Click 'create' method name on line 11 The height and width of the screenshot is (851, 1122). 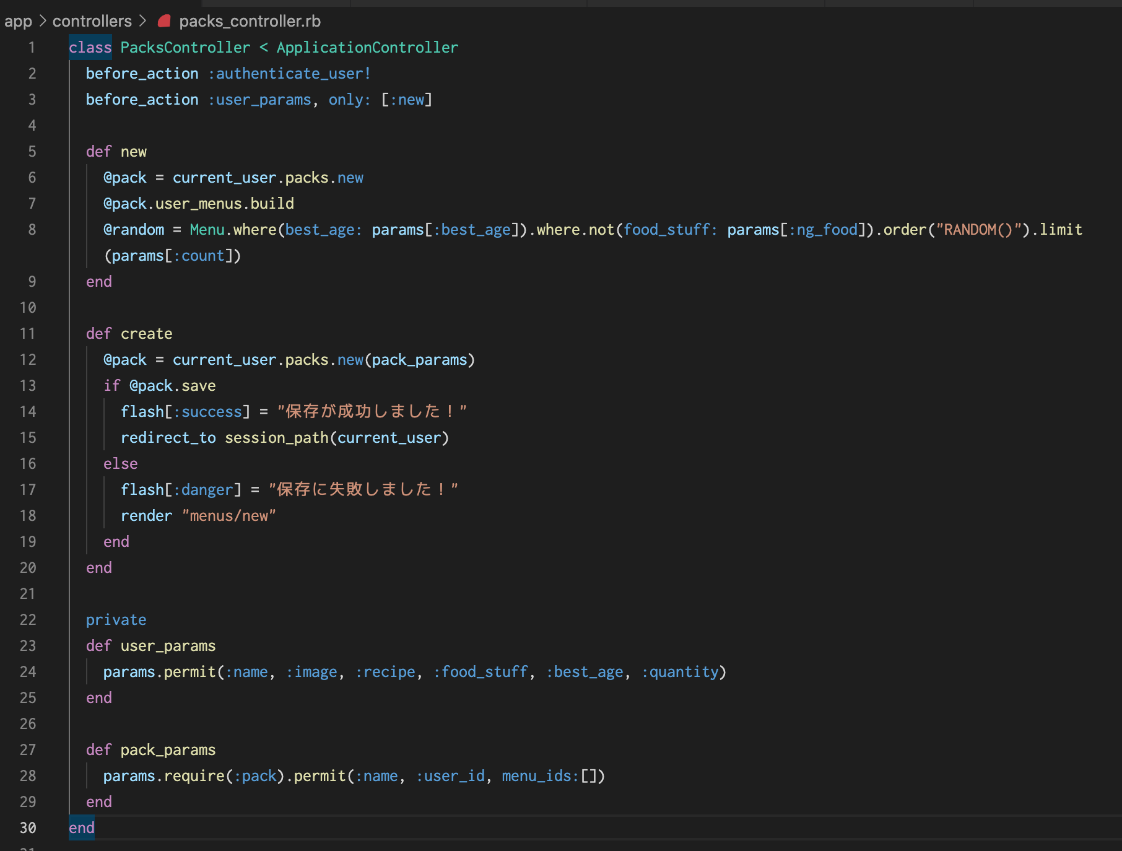click(x=147, y=334)
